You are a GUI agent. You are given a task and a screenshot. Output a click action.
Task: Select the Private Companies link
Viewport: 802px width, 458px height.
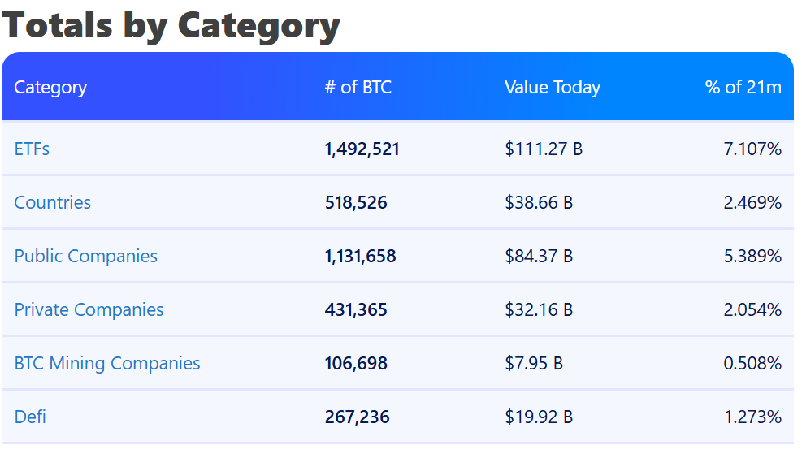89,310
